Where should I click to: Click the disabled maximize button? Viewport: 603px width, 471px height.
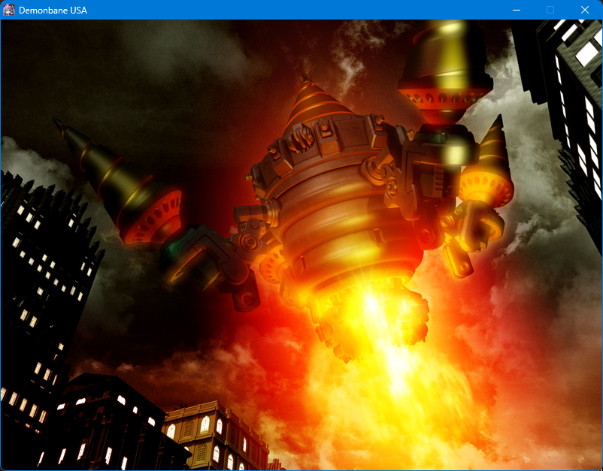coord(550,10)
